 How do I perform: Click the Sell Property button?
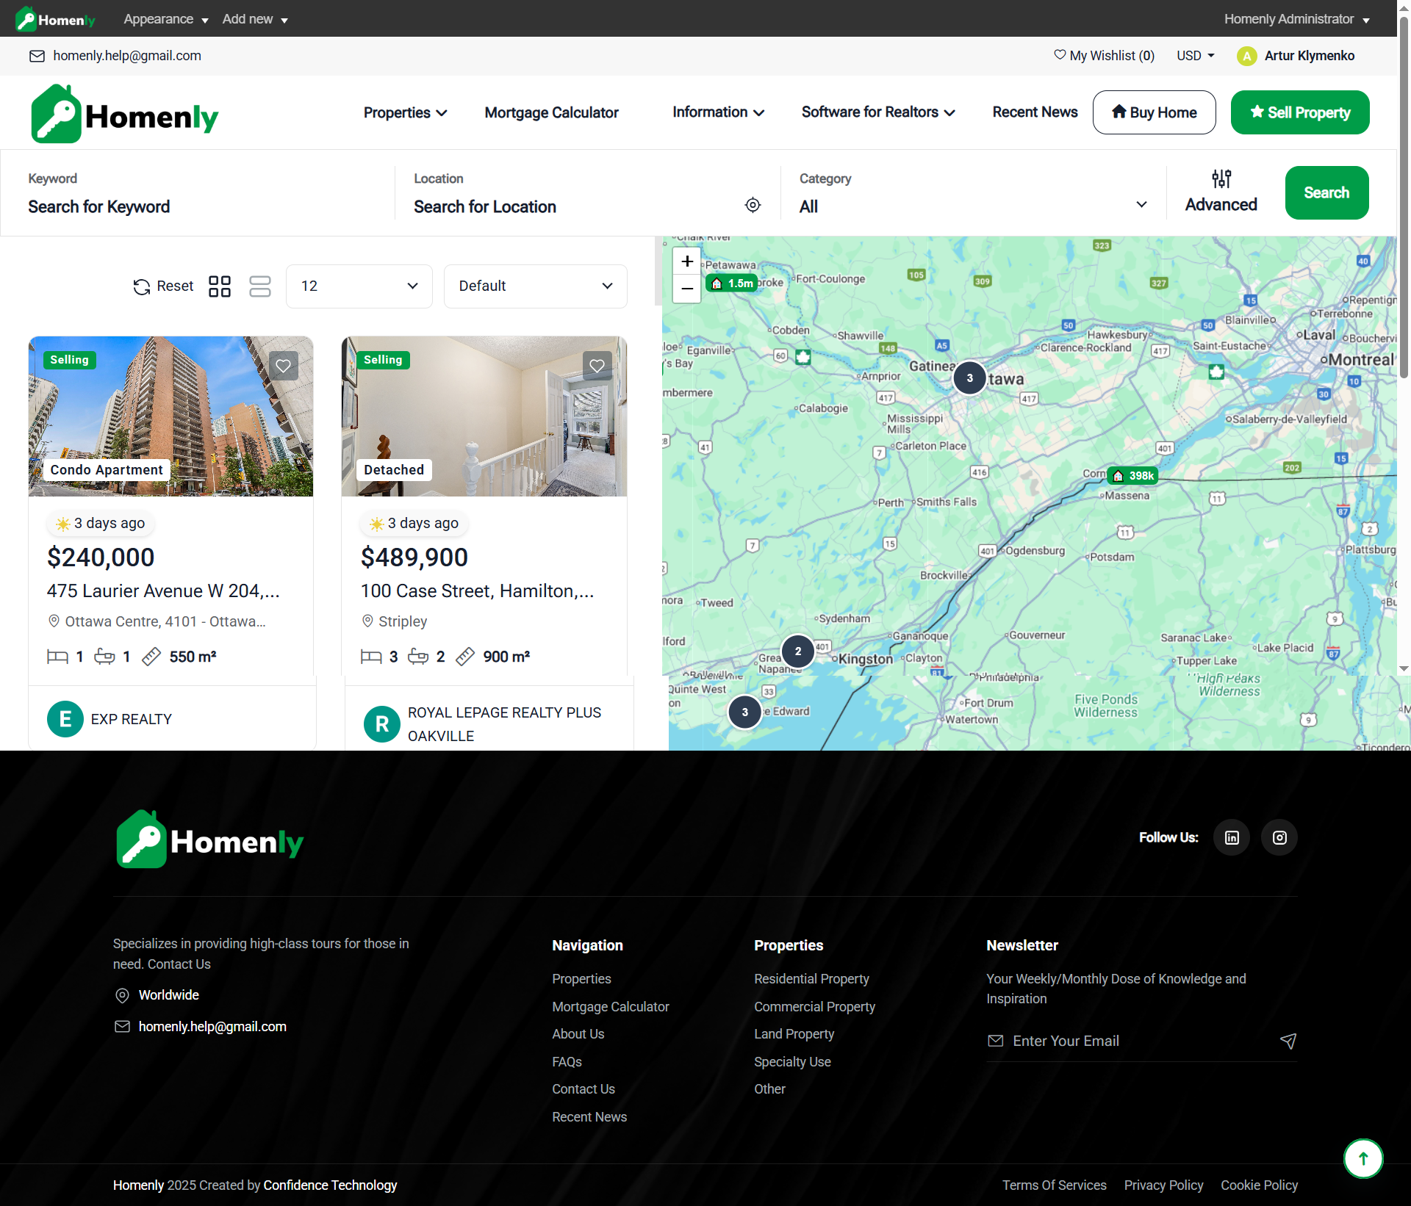[1300, 112]
